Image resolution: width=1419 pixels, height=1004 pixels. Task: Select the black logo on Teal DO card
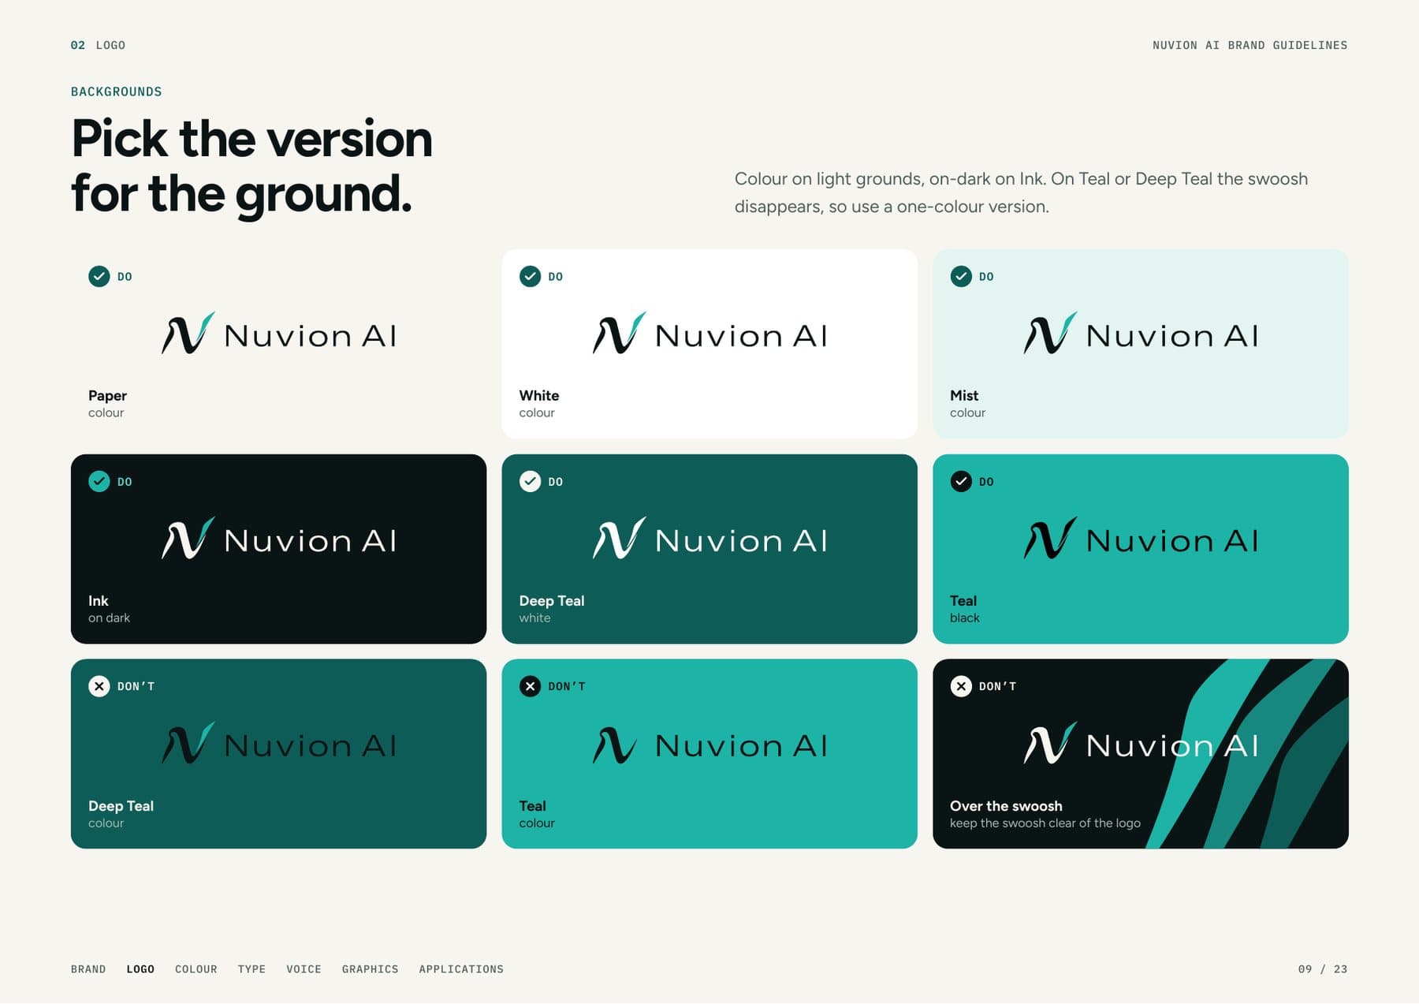(x=1141, y=539)
